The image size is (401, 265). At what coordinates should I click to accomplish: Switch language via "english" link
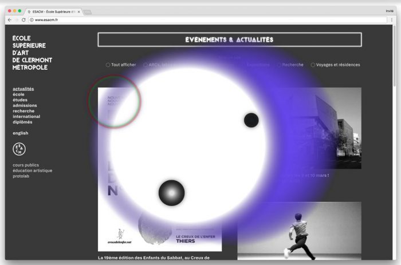click(x=21, y=133)
